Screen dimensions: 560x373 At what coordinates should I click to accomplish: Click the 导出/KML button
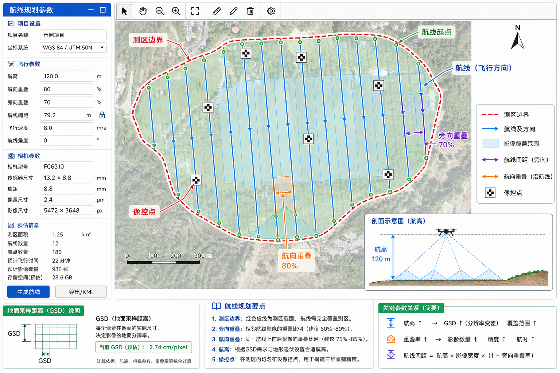(81, 292)
